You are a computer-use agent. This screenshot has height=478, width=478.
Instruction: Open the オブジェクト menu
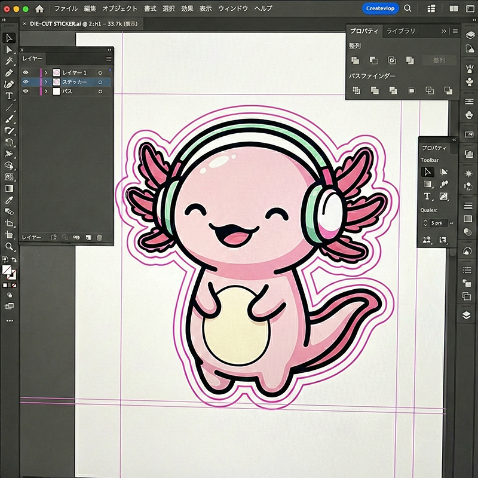[119, 9]
